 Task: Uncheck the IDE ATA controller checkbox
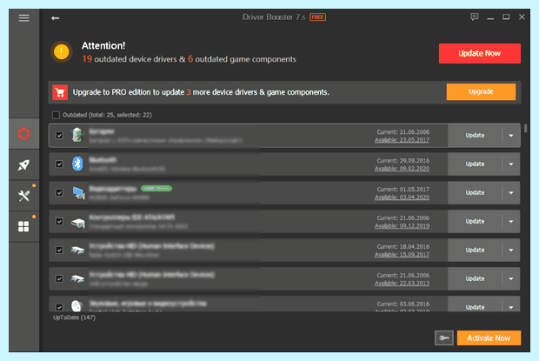(x=59, y=222)
